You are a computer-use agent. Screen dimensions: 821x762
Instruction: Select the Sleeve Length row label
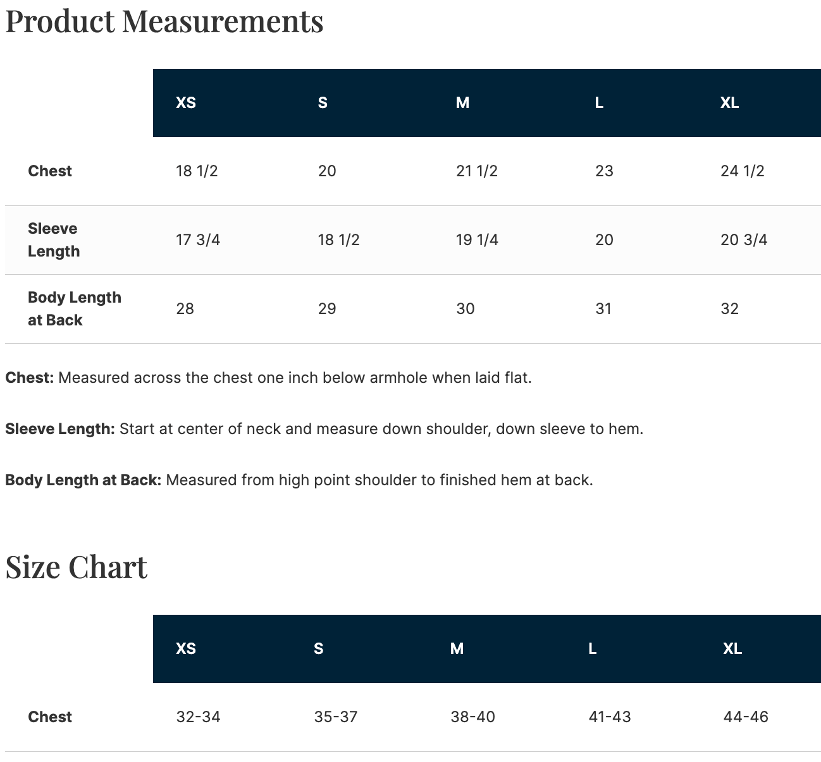[x=54, y=240]
